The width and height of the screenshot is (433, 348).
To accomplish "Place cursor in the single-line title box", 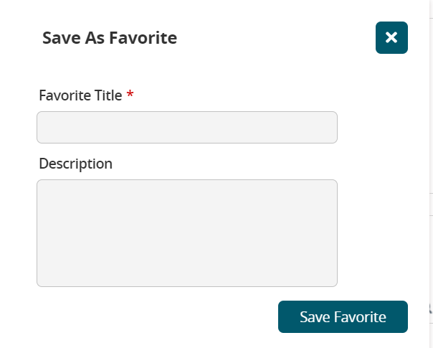I will [186, 127].
